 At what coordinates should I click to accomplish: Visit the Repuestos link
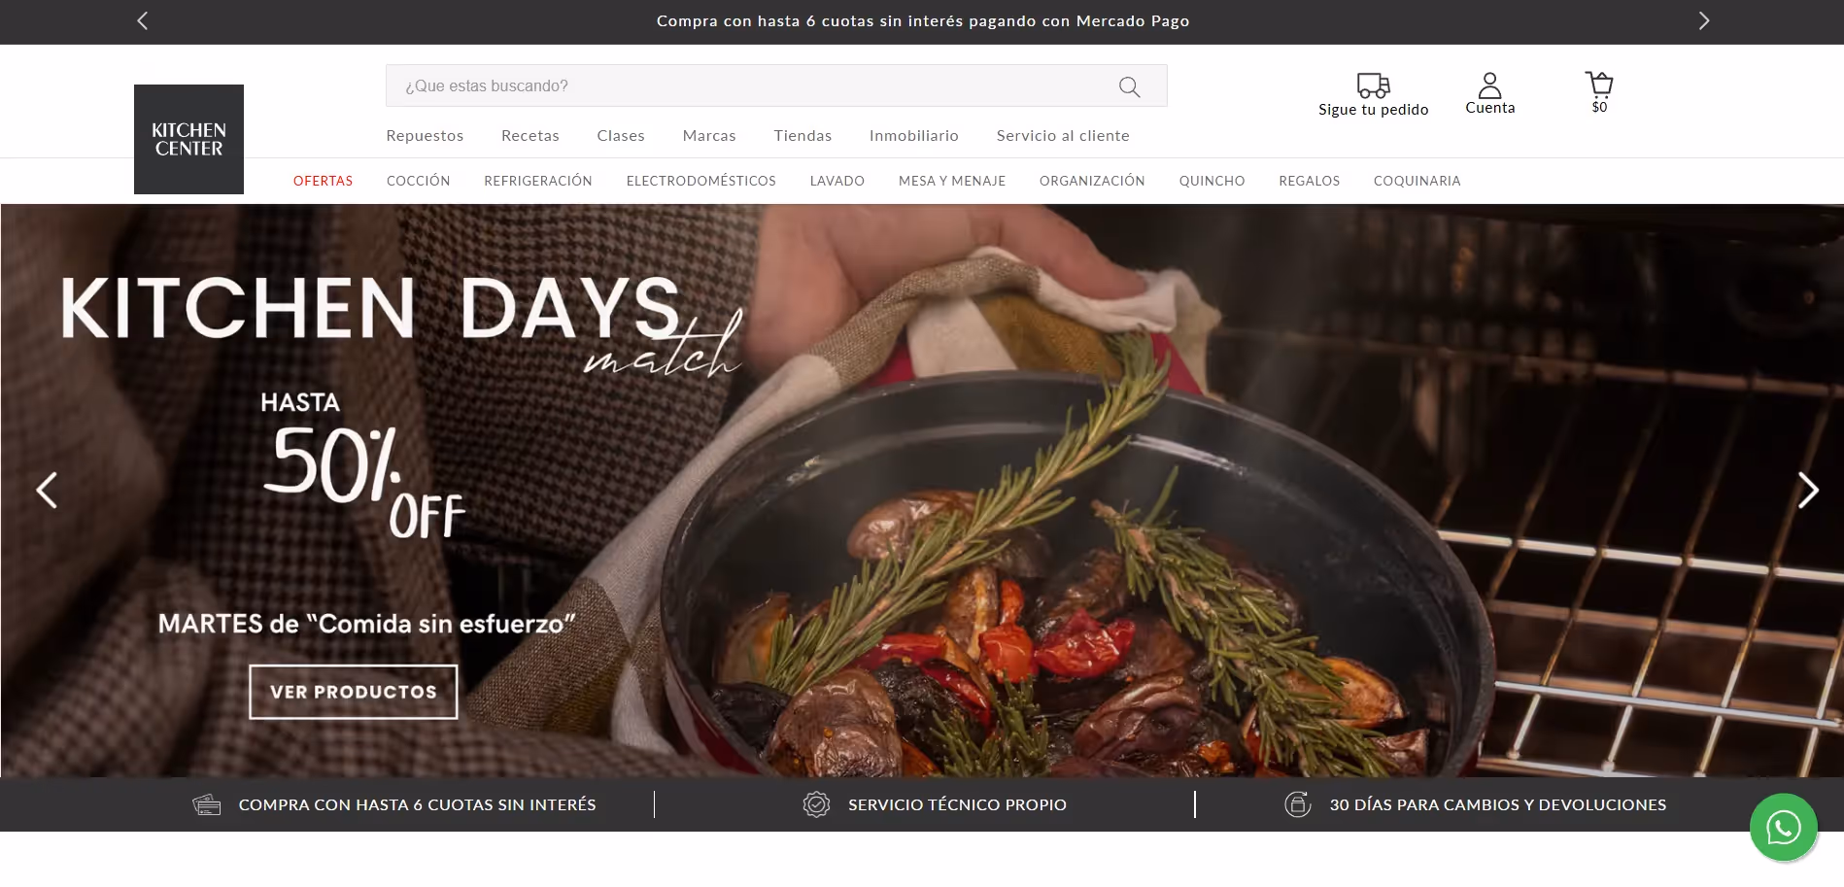click(425, 136)
